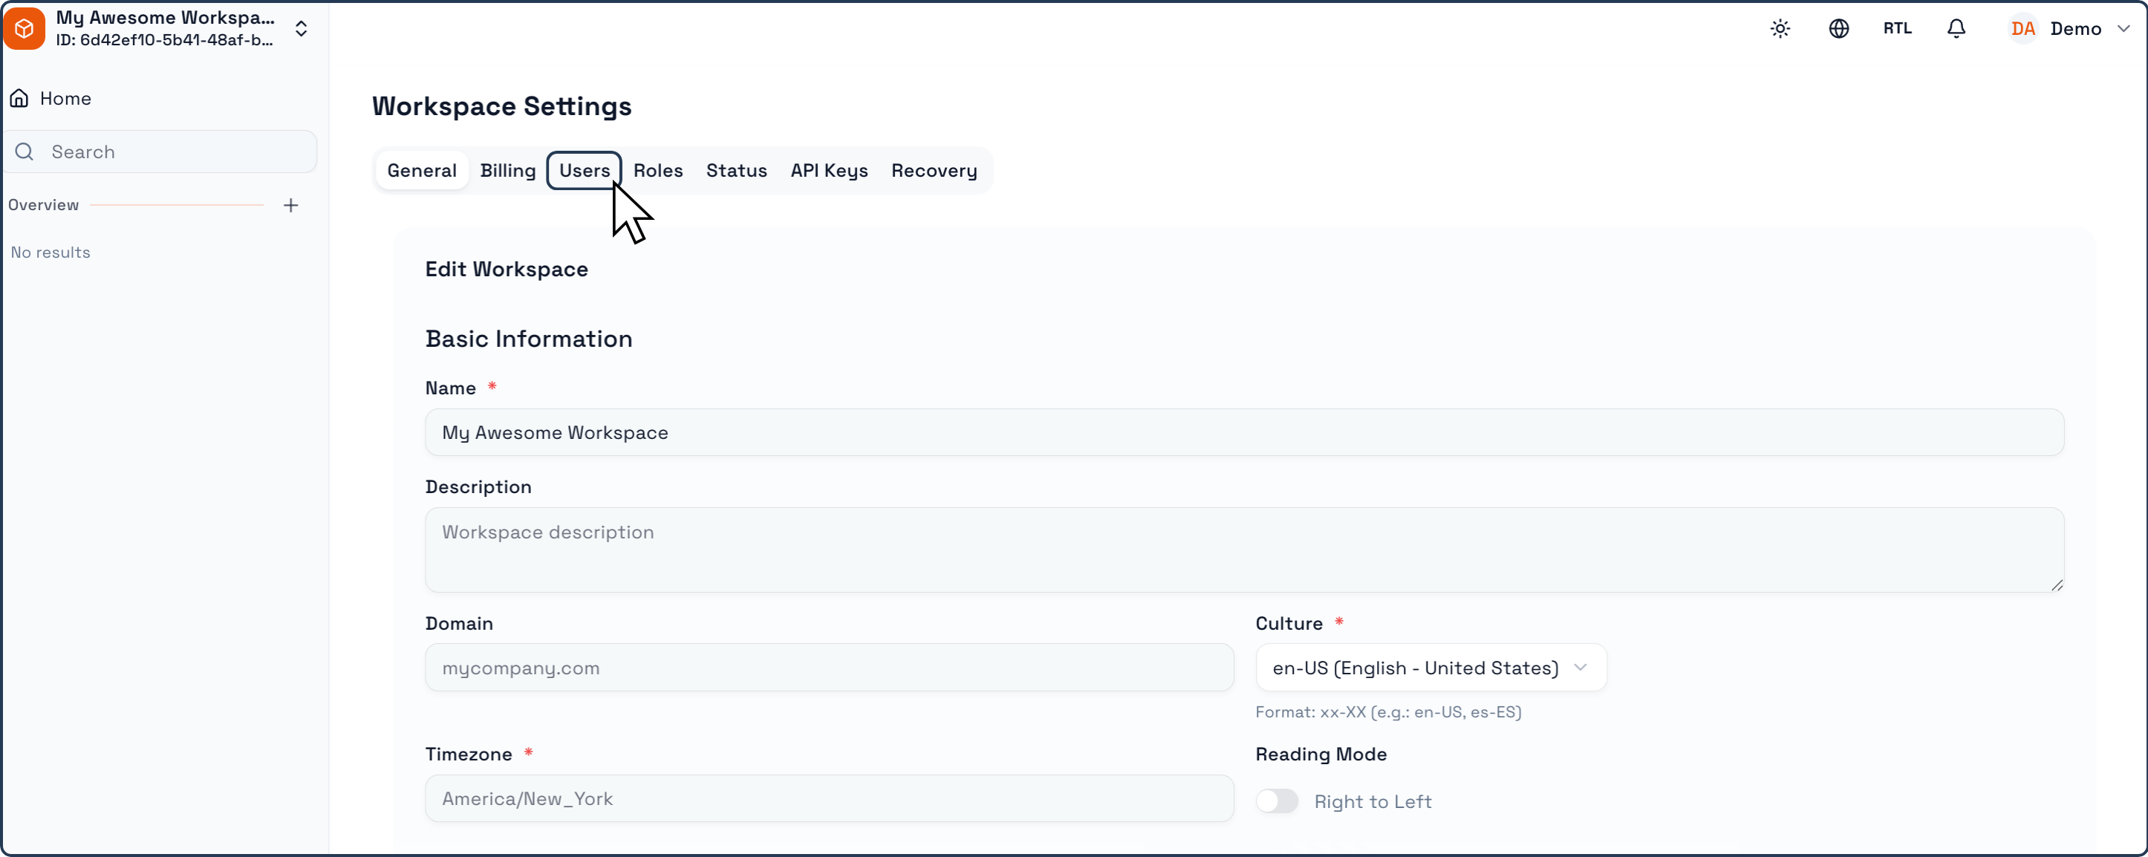The image size is (2148, 857).
Task: Expand the Demo user menu chevron
Action: [2123, 28]
